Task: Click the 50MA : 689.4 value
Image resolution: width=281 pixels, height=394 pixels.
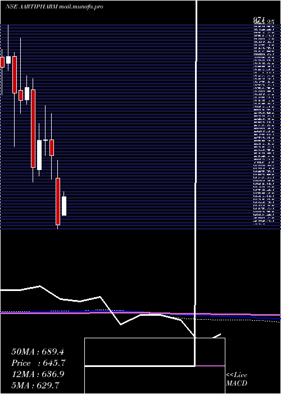Action: coord(38,352)
